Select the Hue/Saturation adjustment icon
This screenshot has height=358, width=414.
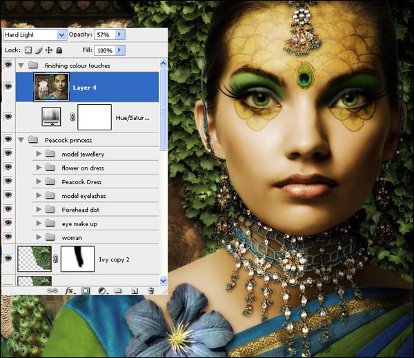point(51,117)
